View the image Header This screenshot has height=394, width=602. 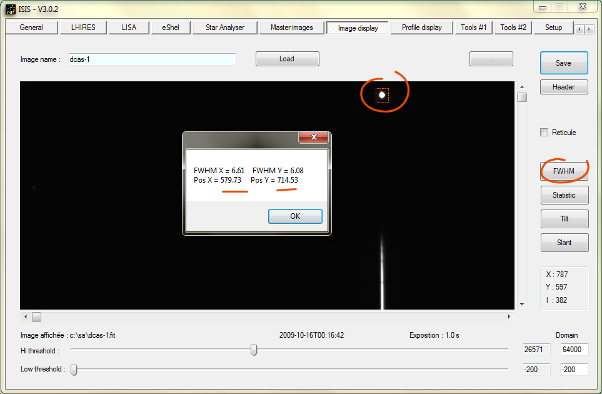pyautogui.click(x=564, y=87)
